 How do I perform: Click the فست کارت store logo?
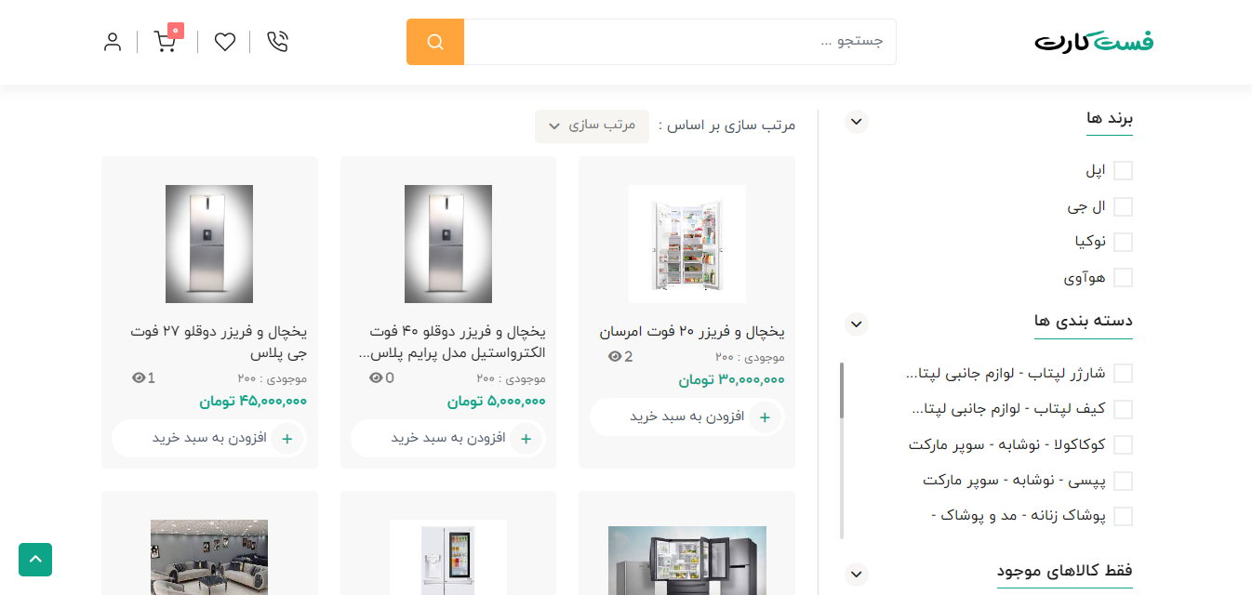1094,41
